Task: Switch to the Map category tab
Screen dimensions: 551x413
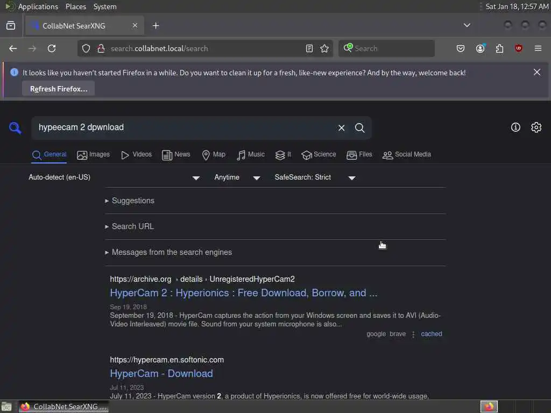Action: [214, 155]
